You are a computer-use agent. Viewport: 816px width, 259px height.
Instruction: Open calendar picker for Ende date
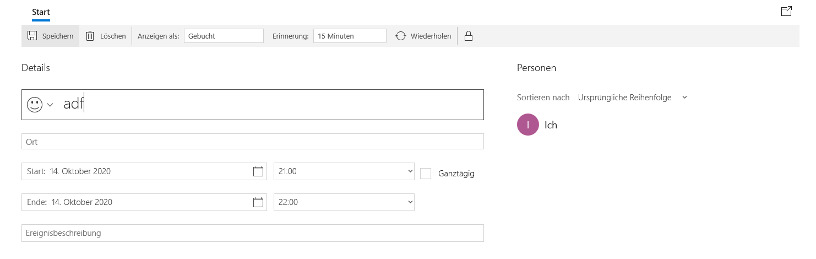(x=258, y=202)
